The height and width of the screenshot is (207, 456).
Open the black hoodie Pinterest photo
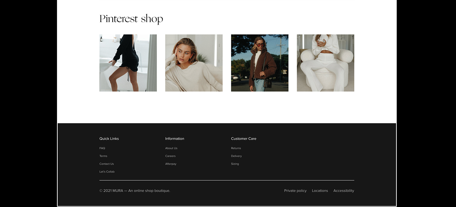[x=128, y=63]
